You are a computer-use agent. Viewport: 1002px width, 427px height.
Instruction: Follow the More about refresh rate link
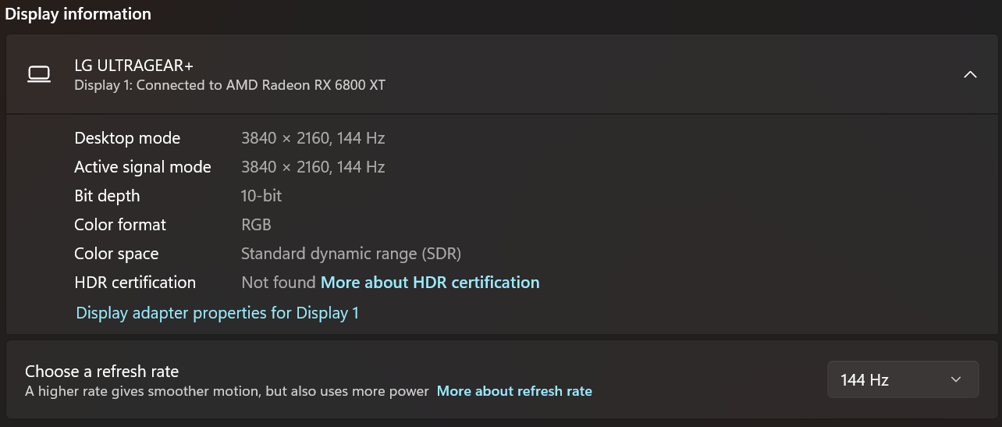(x=514, y=391)
